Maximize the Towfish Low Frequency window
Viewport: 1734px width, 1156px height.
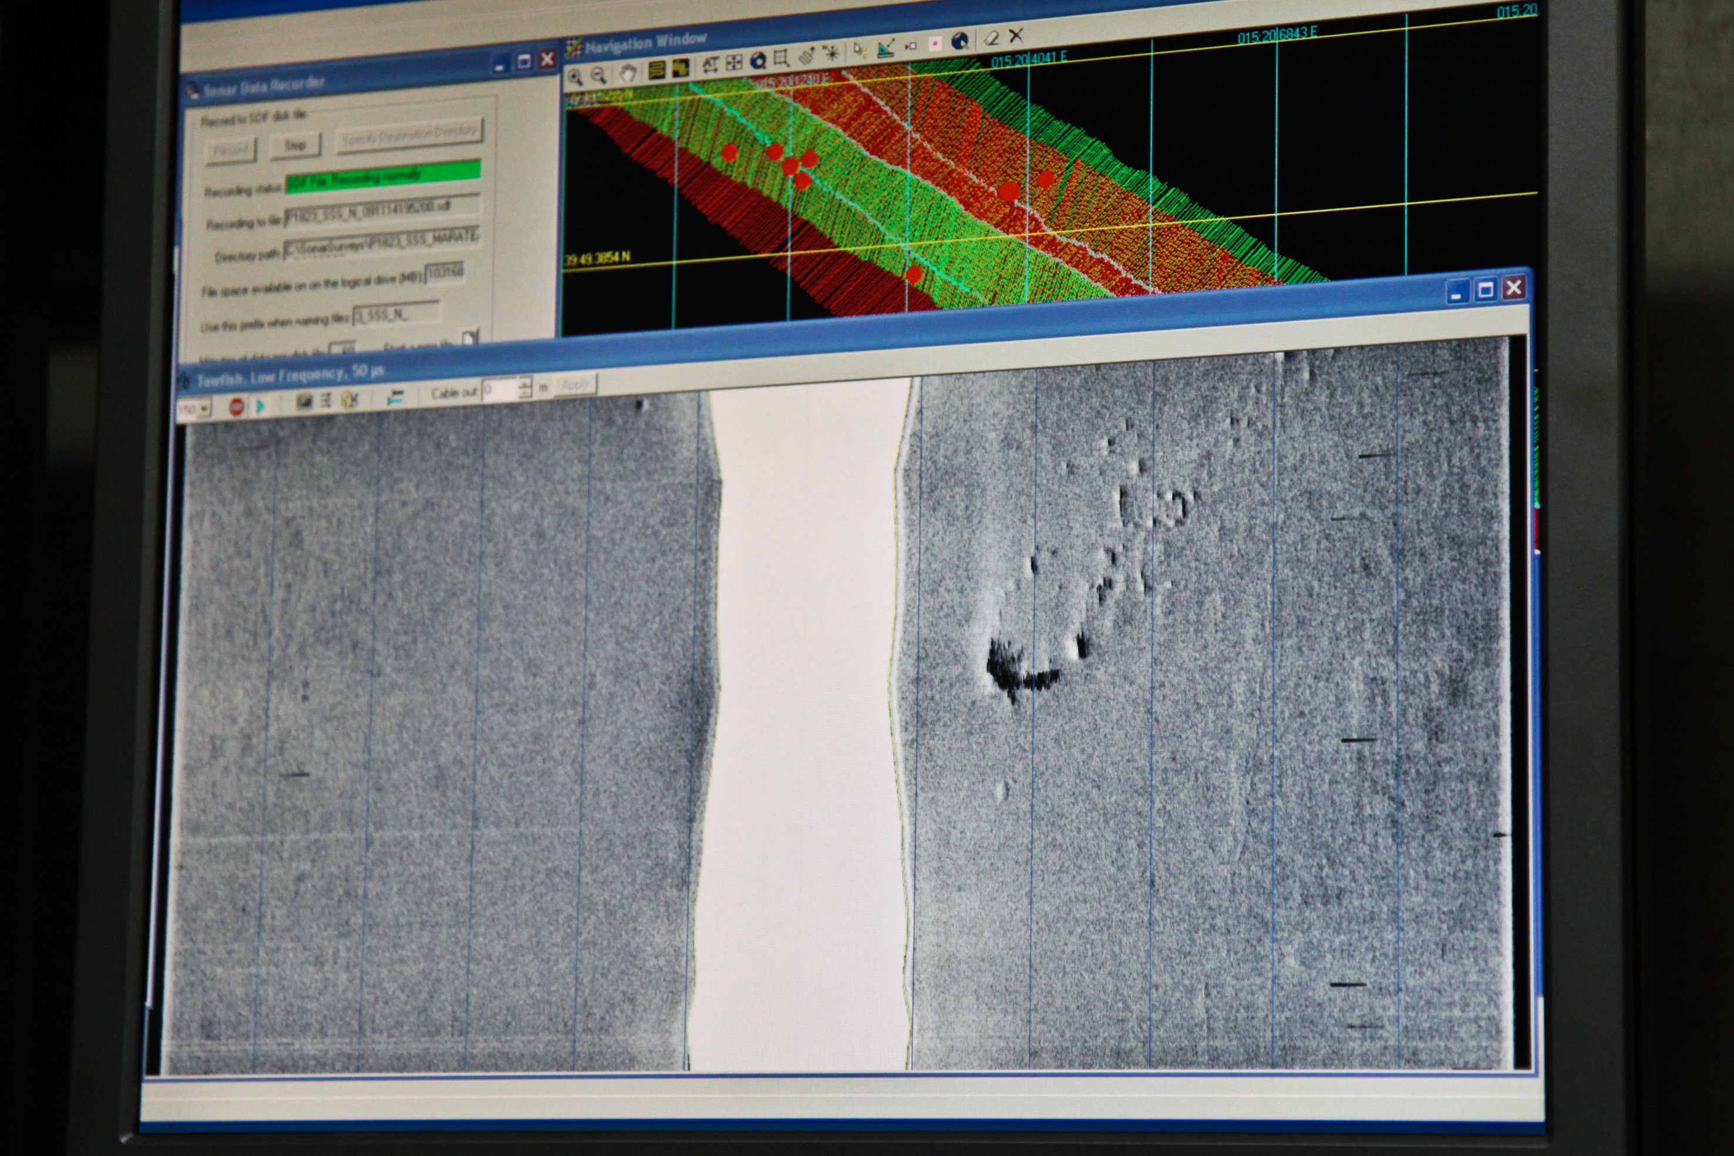[x=1486, y=290]
